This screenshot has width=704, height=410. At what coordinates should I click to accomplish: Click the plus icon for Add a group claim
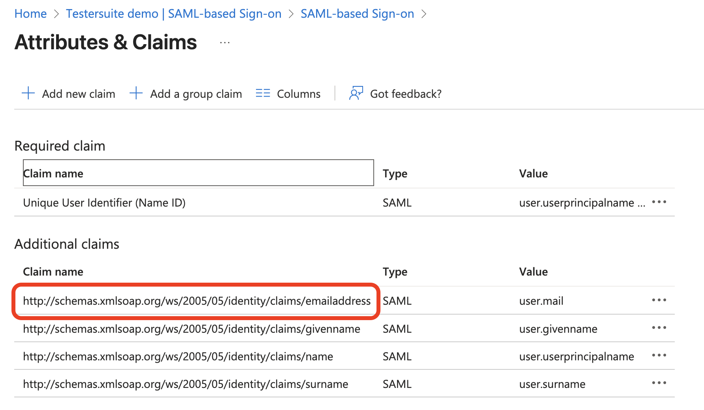click(x=136, y=93)
